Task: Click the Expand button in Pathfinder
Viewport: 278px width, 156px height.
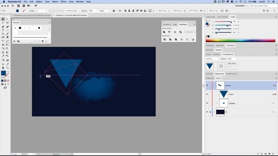Action: point(189,32)
